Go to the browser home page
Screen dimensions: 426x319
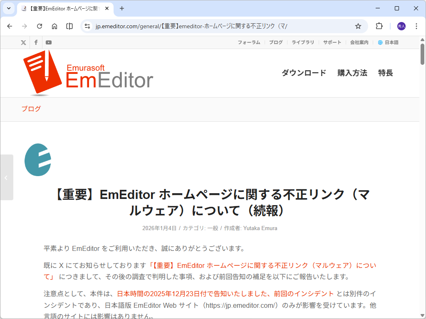pos(54,26)
